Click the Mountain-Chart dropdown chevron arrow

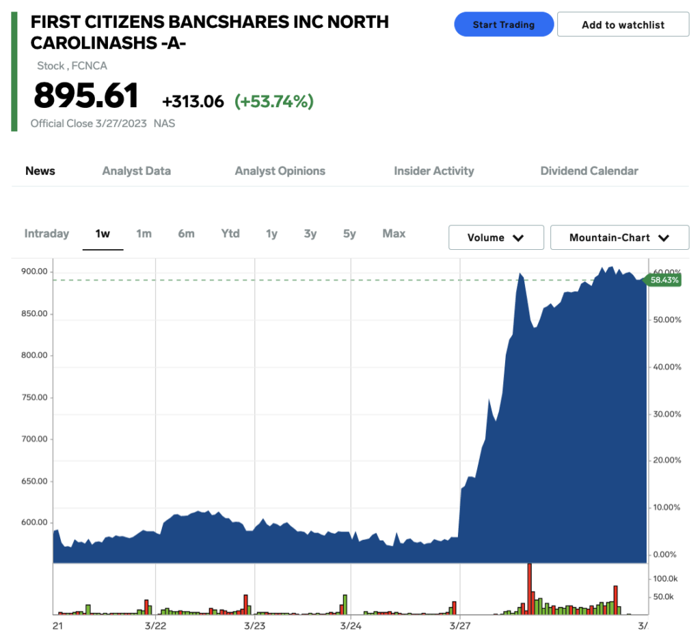[x=664, y=238]
